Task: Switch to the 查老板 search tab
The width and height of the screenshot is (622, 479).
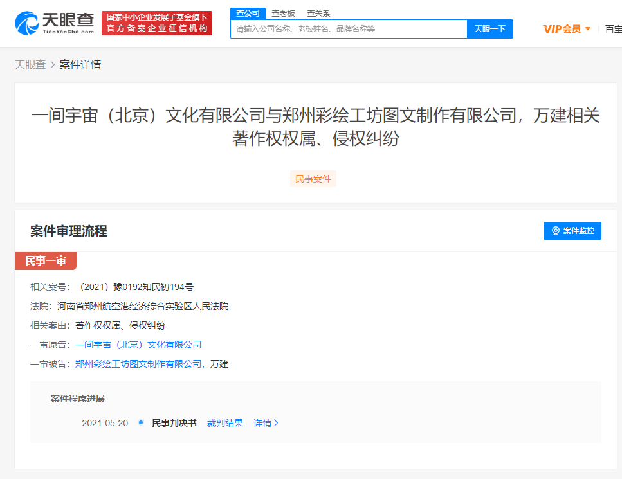Action: 283,14
